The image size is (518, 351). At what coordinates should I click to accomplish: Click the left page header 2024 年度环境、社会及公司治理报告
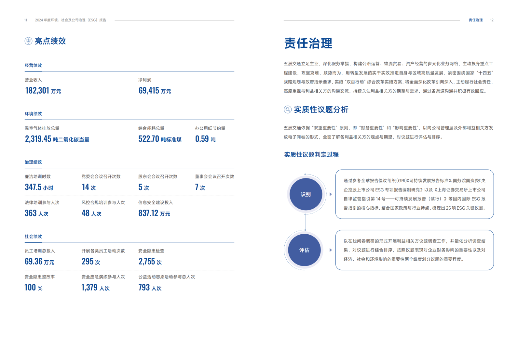click(x=71, y=20)
